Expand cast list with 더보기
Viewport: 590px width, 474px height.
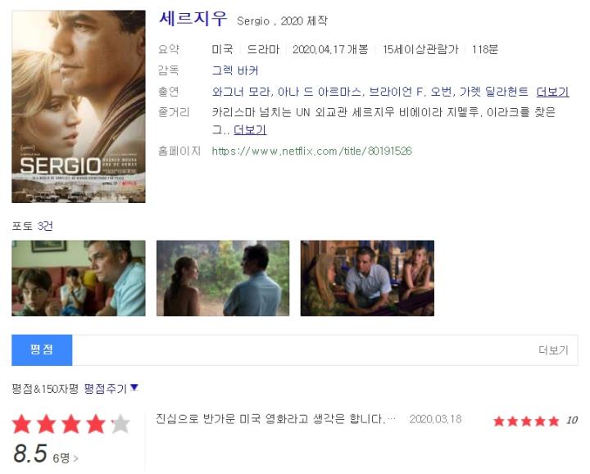pos(552,92)
